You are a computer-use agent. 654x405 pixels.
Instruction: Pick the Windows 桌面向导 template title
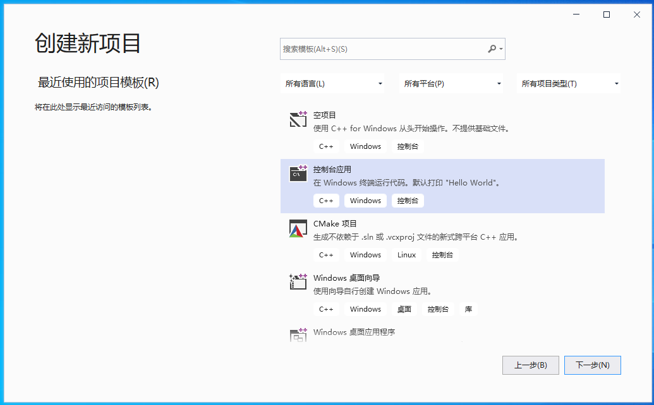click(346, 278)
